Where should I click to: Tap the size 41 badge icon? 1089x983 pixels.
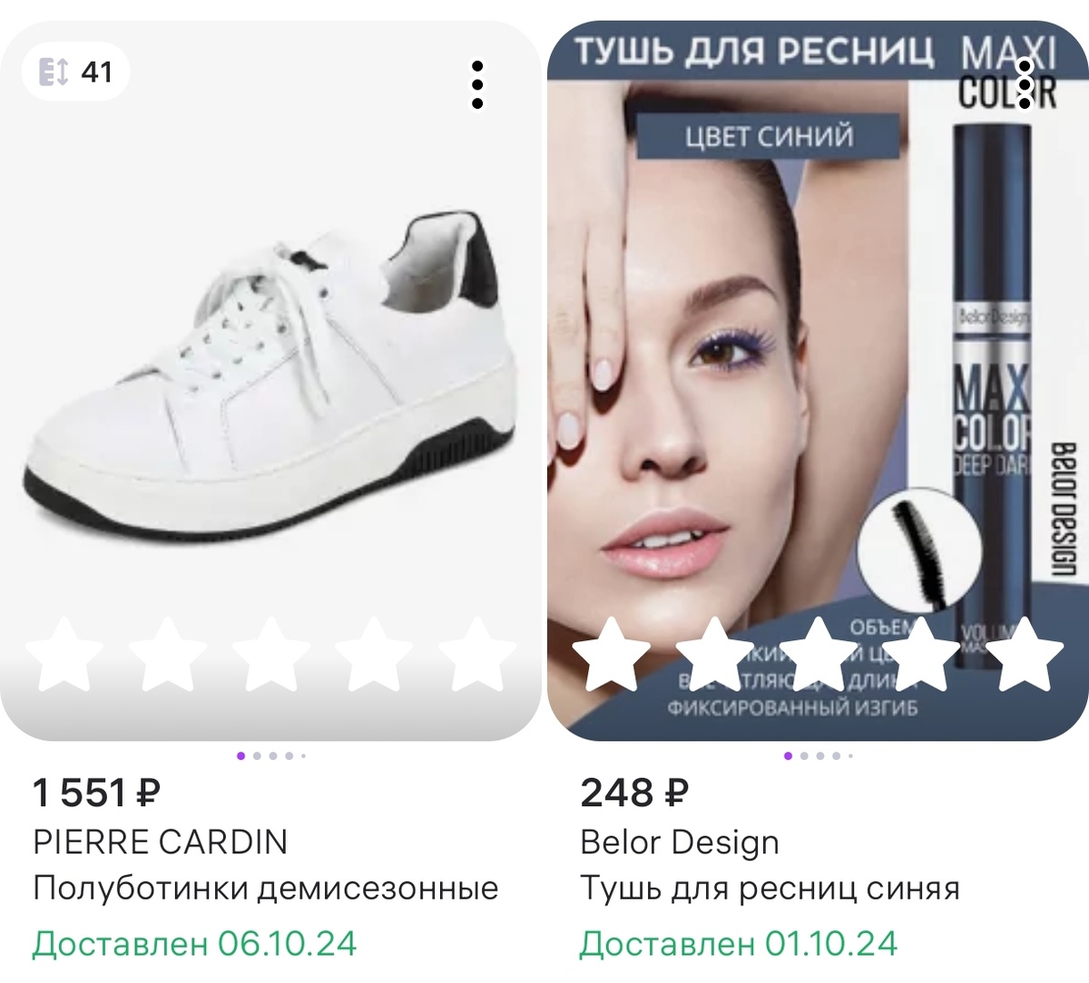coord(54,71)
